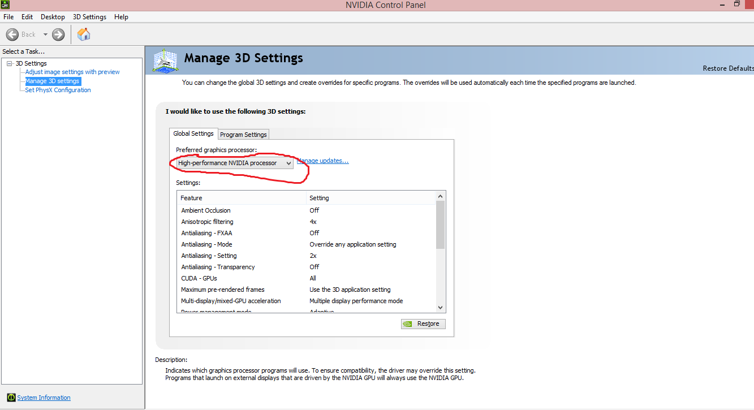754x410 pixels.
Task: Open the File menu
Action: 8,17
